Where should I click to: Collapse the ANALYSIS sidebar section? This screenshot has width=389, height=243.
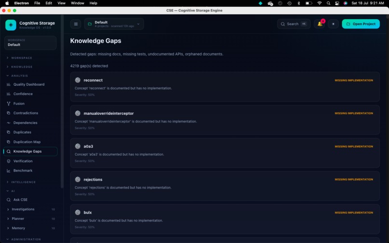click(x=17, y=76)
